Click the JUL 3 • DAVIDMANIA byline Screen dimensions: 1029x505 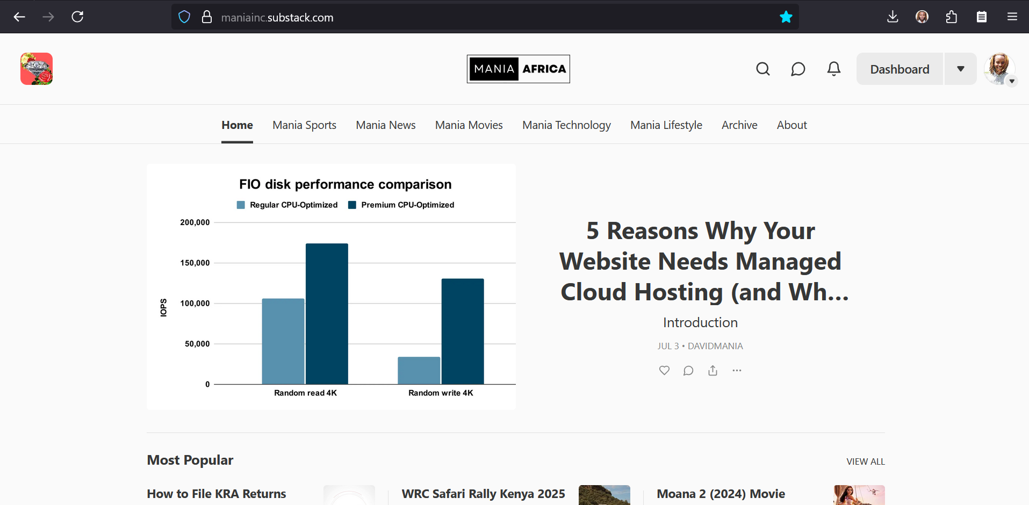[700, 346]
